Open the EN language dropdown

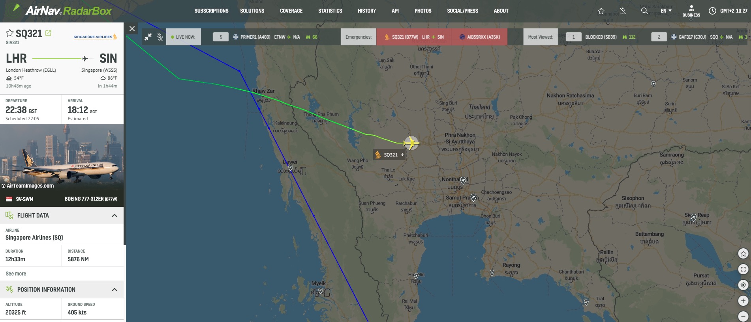tap(666, 11)
